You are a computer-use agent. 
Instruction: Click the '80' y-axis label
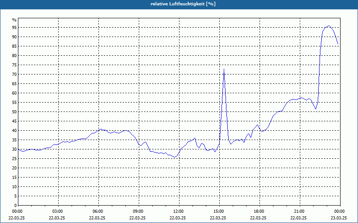coord(14,55)
